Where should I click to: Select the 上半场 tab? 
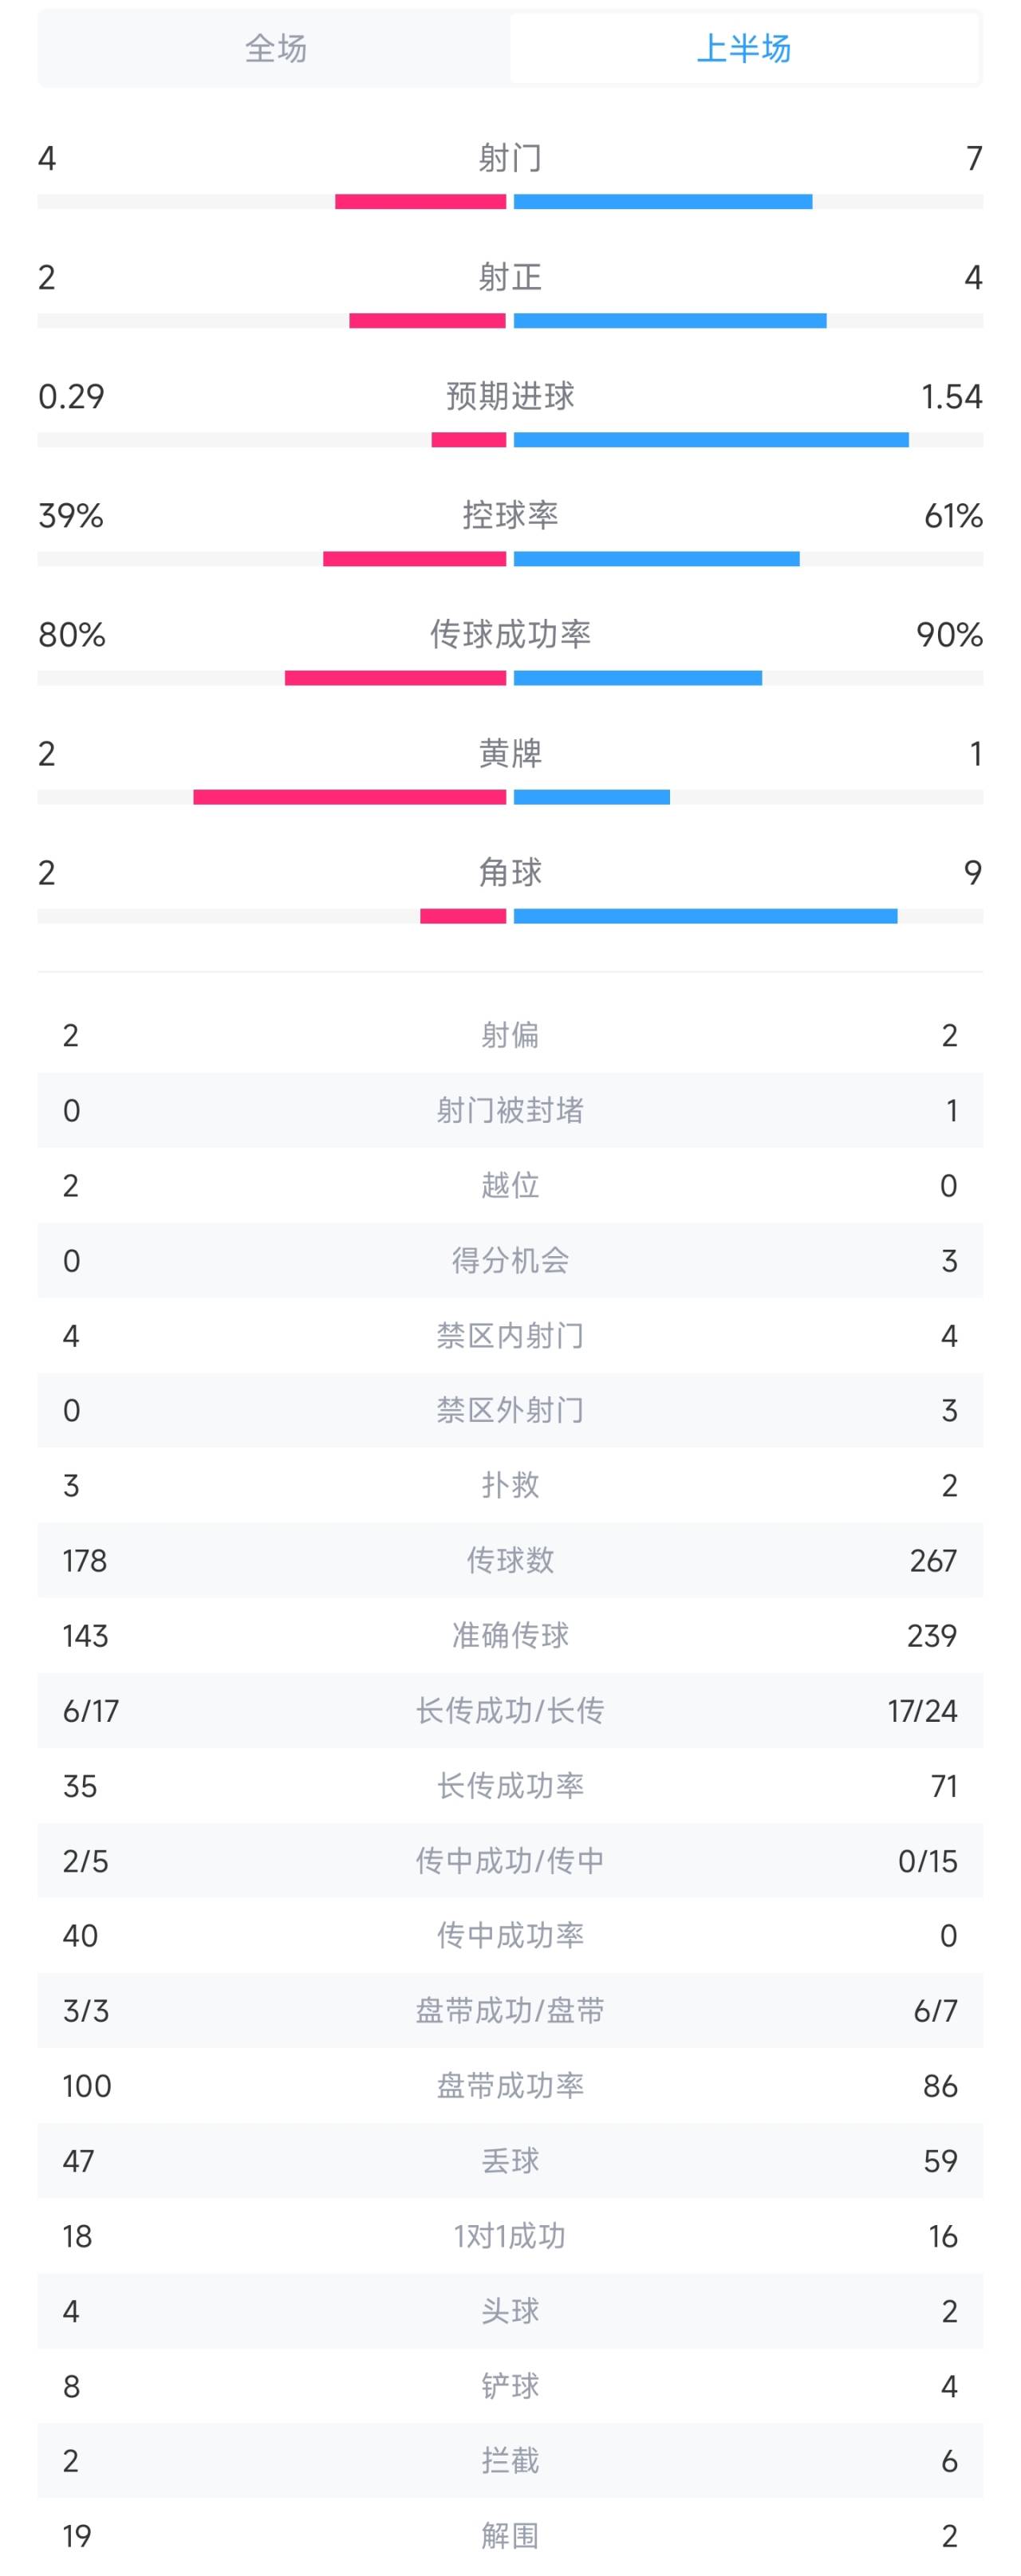743,48
